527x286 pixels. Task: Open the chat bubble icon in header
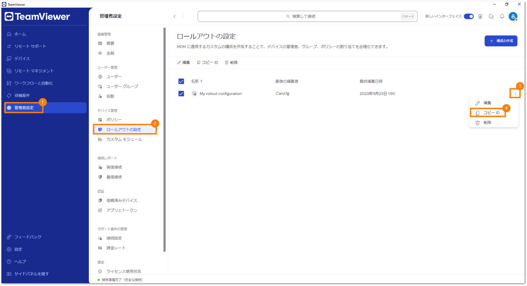tap(491, 16)
